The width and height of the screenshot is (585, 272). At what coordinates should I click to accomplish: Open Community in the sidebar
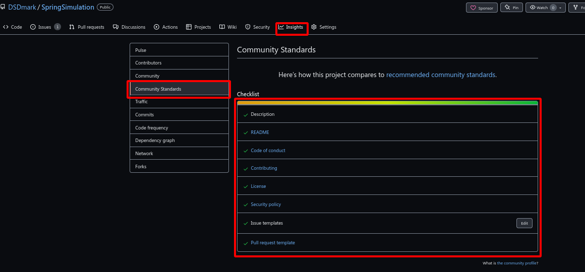point(179,76)
